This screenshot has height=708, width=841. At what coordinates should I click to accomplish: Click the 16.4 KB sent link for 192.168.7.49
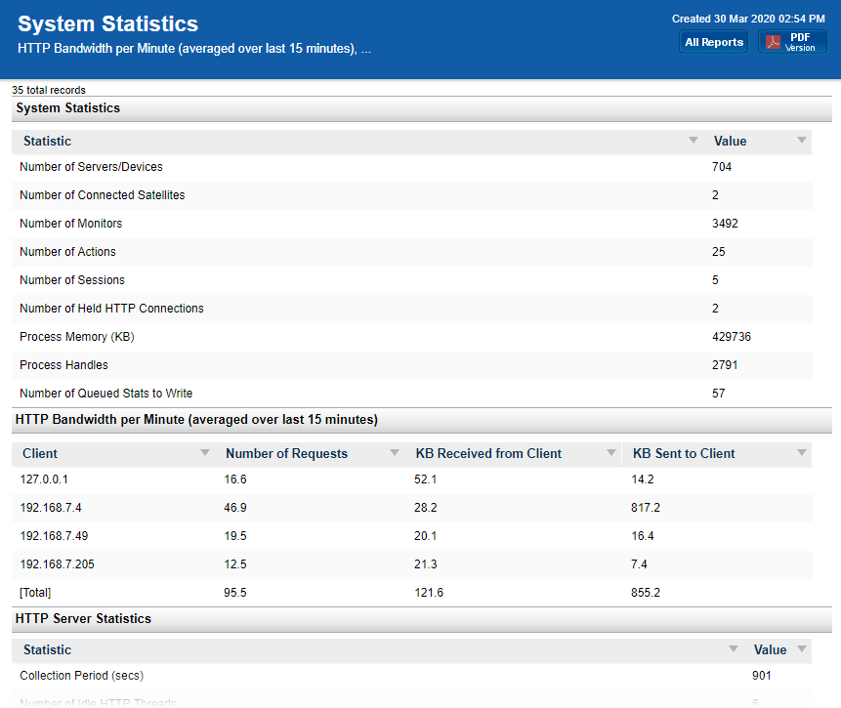pos(643,536)
